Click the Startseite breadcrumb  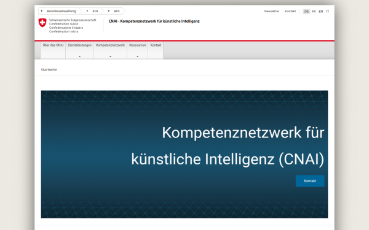pos(49,70)
